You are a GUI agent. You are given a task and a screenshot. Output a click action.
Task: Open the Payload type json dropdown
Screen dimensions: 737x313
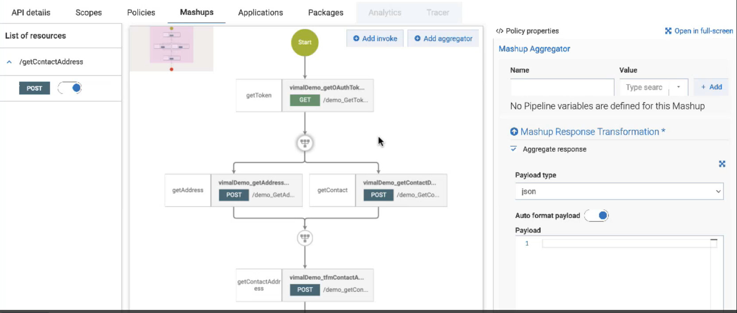coord(619,191)
